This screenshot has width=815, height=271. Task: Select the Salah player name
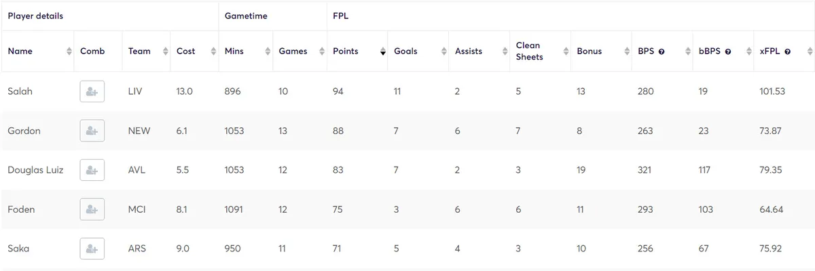point(20,91)
